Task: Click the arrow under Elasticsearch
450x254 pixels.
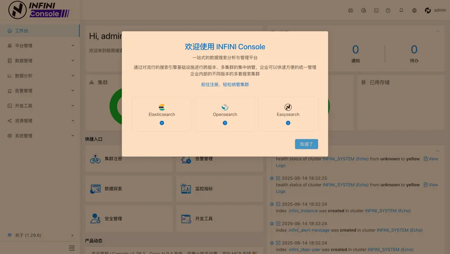Action: 162,123
